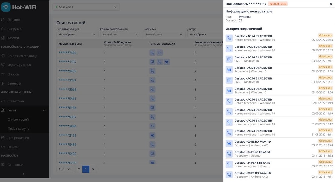Collapse the sidebar with bottom chevron
The height and width of the screenshot is (182, 335).
(x=24, y=174)
